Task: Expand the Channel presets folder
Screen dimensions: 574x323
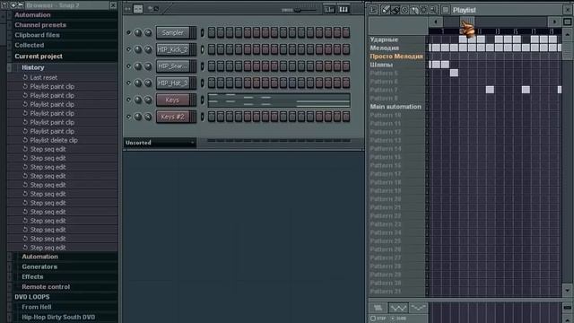Action: point(40,25)
